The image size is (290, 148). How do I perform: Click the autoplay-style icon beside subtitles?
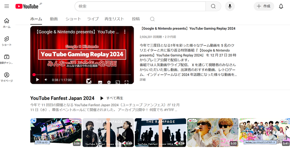[89, 81]
